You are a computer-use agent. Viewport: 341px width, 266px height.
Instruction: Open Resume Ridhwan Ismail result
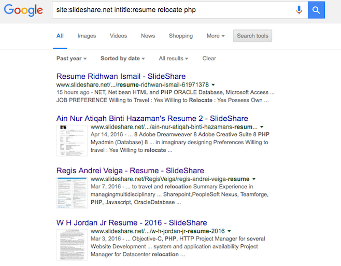[x=121, y=76]
